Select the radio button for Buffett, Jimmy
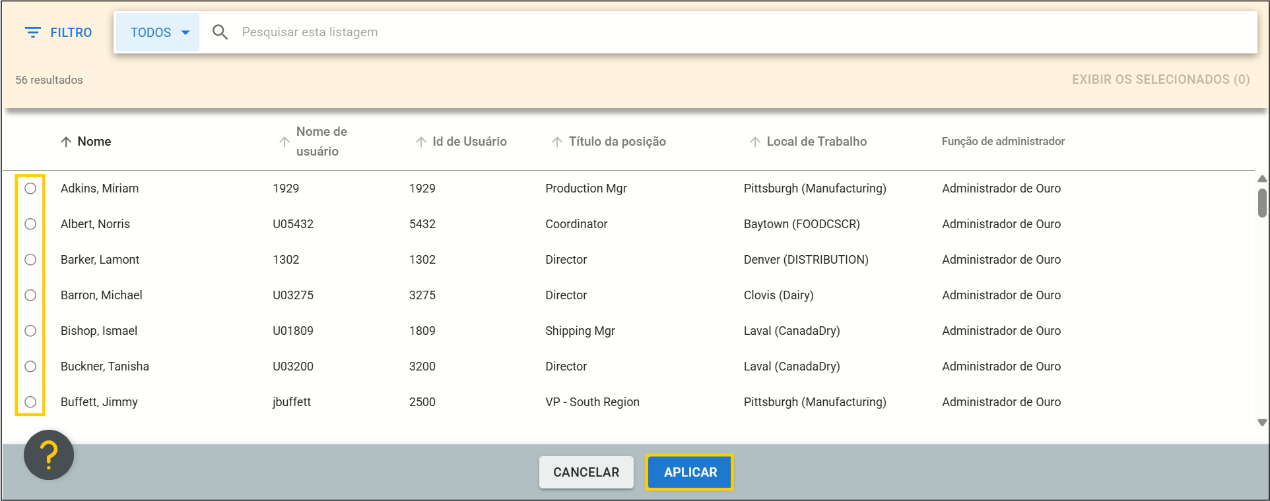Viewport: 1270px width, 501px height. [x=30, y=402]
